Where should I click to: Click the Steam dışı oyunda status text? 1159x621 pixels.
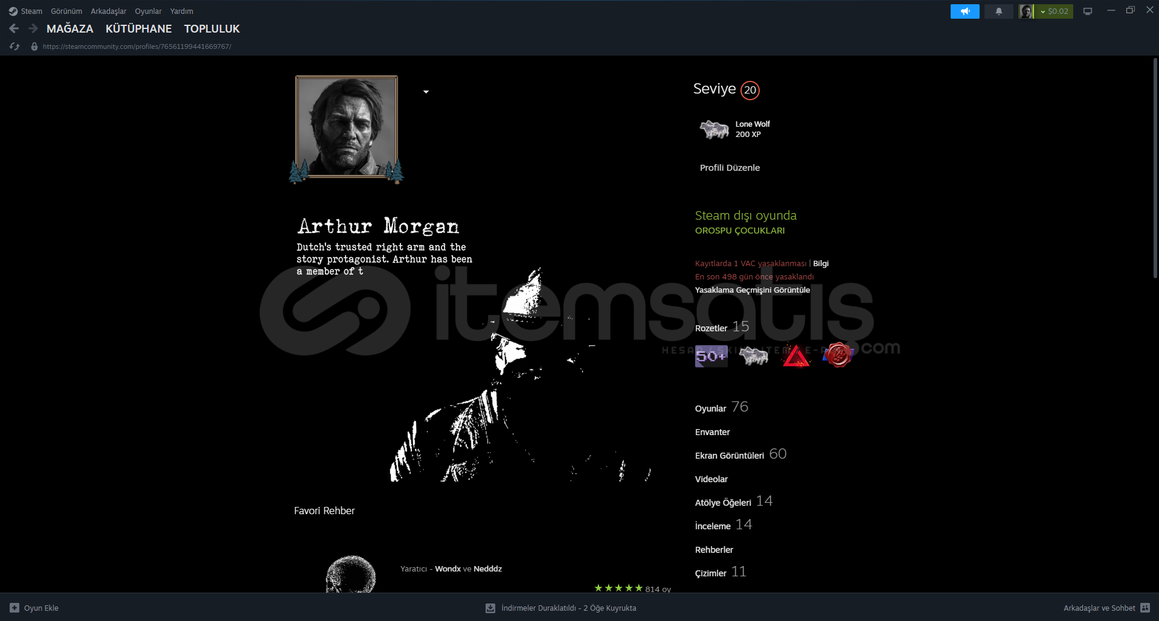pyautogui.click(x=746, y=215)
